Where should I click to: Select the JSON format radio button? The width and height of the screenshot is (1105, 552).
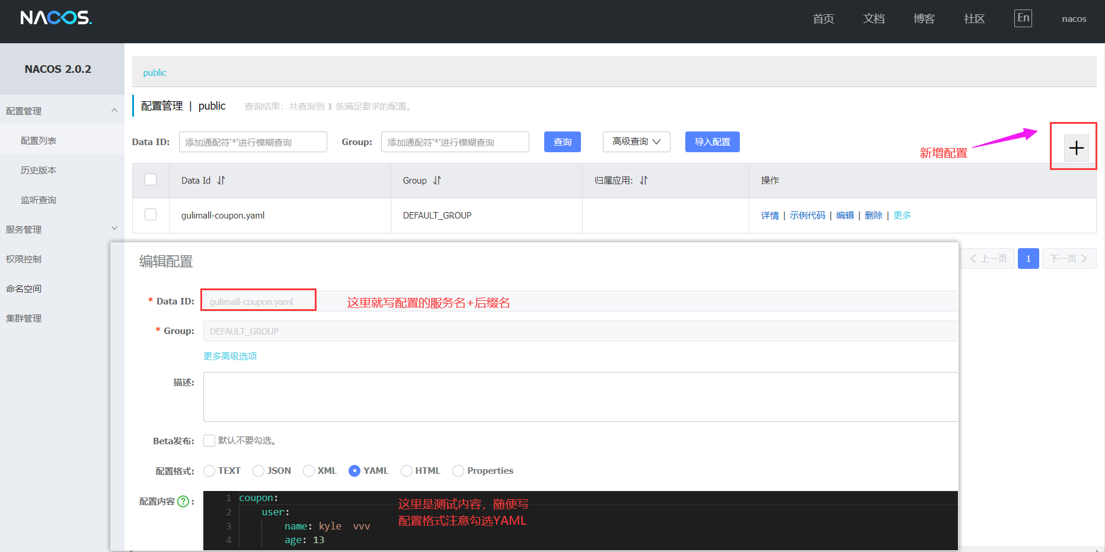click(258, 471)
